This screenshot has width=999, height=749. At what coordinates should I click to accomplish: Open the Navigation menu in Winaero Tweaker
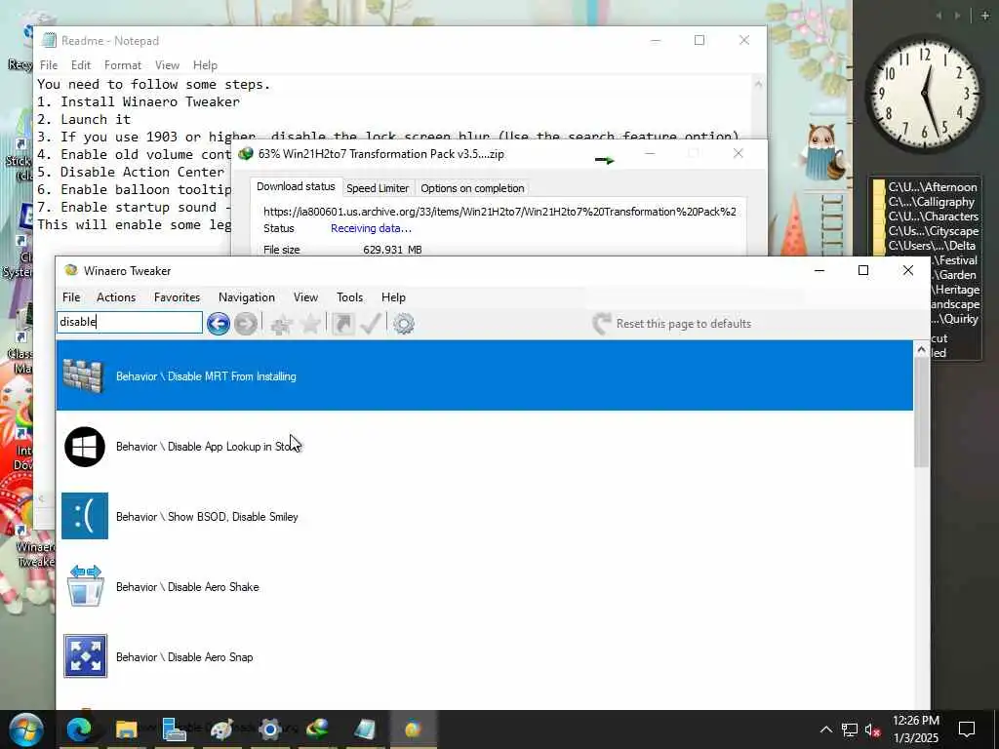[x=247, y=297]
